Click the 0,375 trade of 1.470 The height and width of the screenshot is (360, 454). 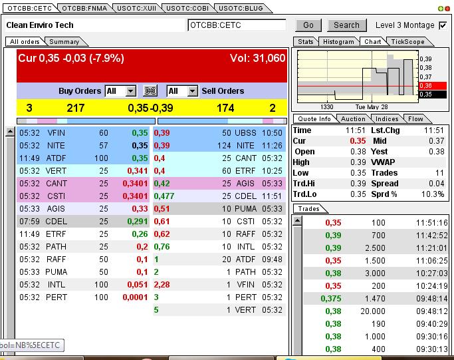(x=376, y=299)
